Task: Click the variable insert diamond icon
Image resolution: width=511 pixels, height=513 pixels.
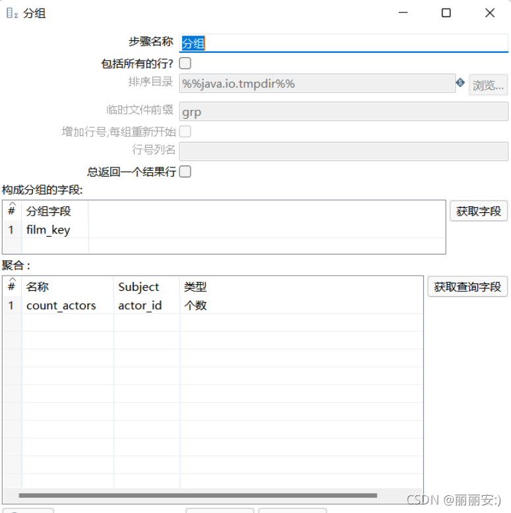Action: tap(460, 82)
